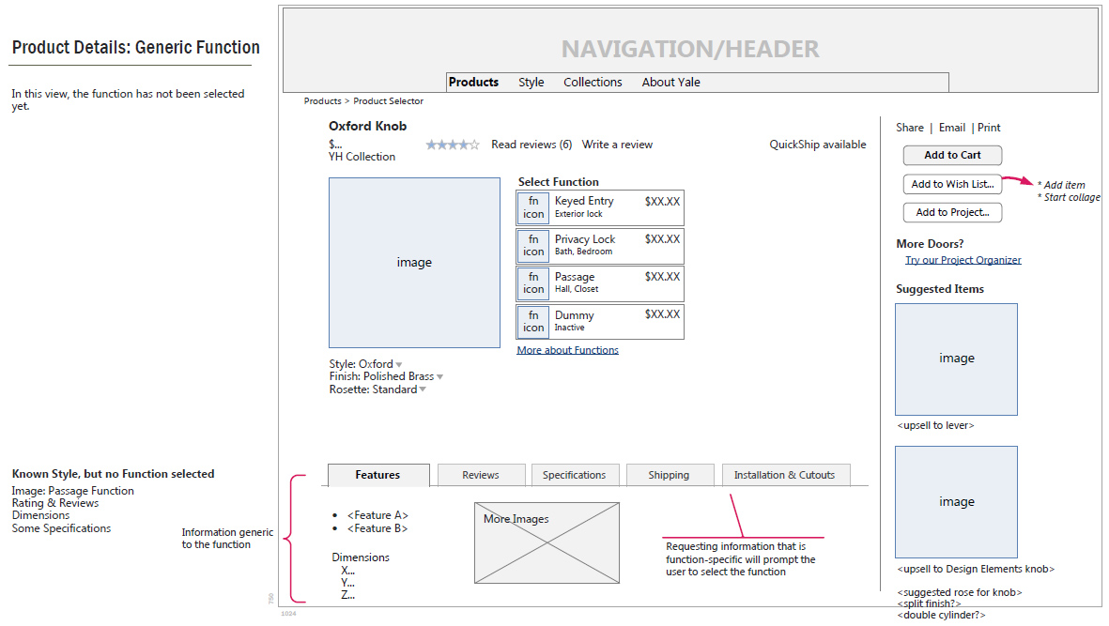Open the Specifications tab

pos(575,475)
